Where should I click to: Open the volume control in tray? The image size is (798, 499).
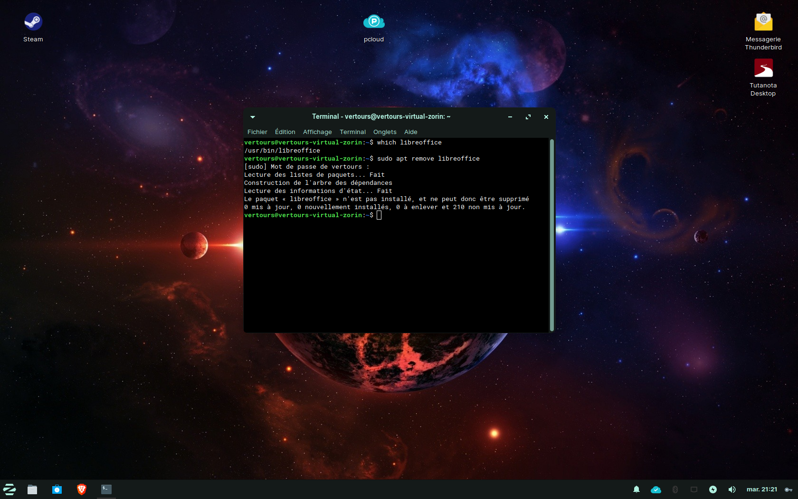point(732,489)
